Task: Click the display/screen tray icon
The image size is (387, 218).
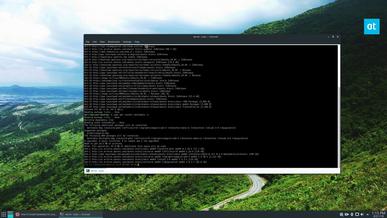Action: coord(357,214)
